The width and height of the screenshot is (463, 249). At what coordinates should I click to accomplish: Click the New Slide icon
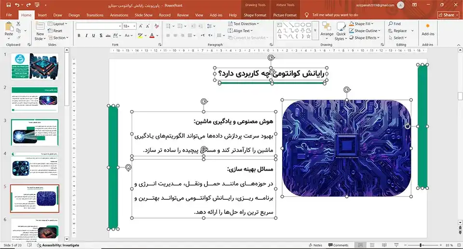pyautogui.click(x=40, y=27)
